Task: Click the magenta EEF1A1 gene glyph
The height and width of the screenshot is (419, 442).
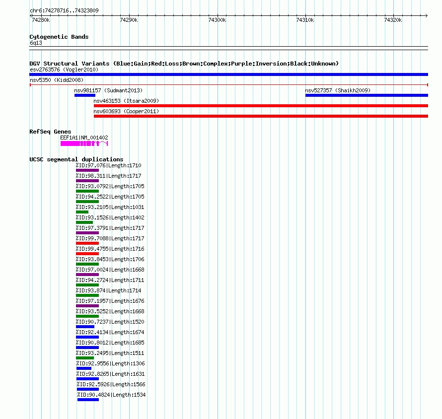Action: [84, 143]
